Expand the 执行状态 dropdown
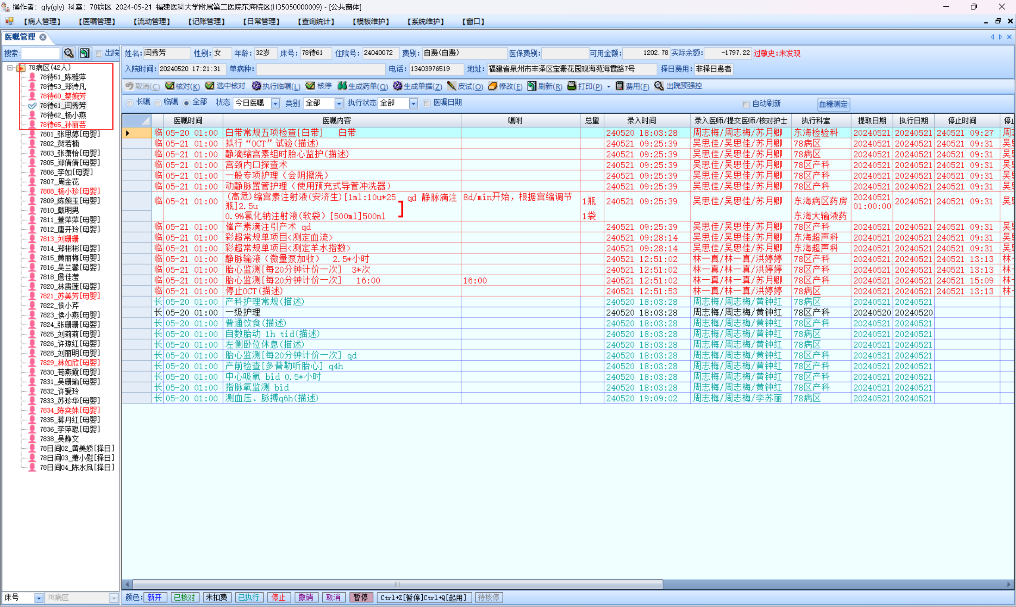Image resolution: width=1016 pixels, height=607 pixels. coord(413,104)
